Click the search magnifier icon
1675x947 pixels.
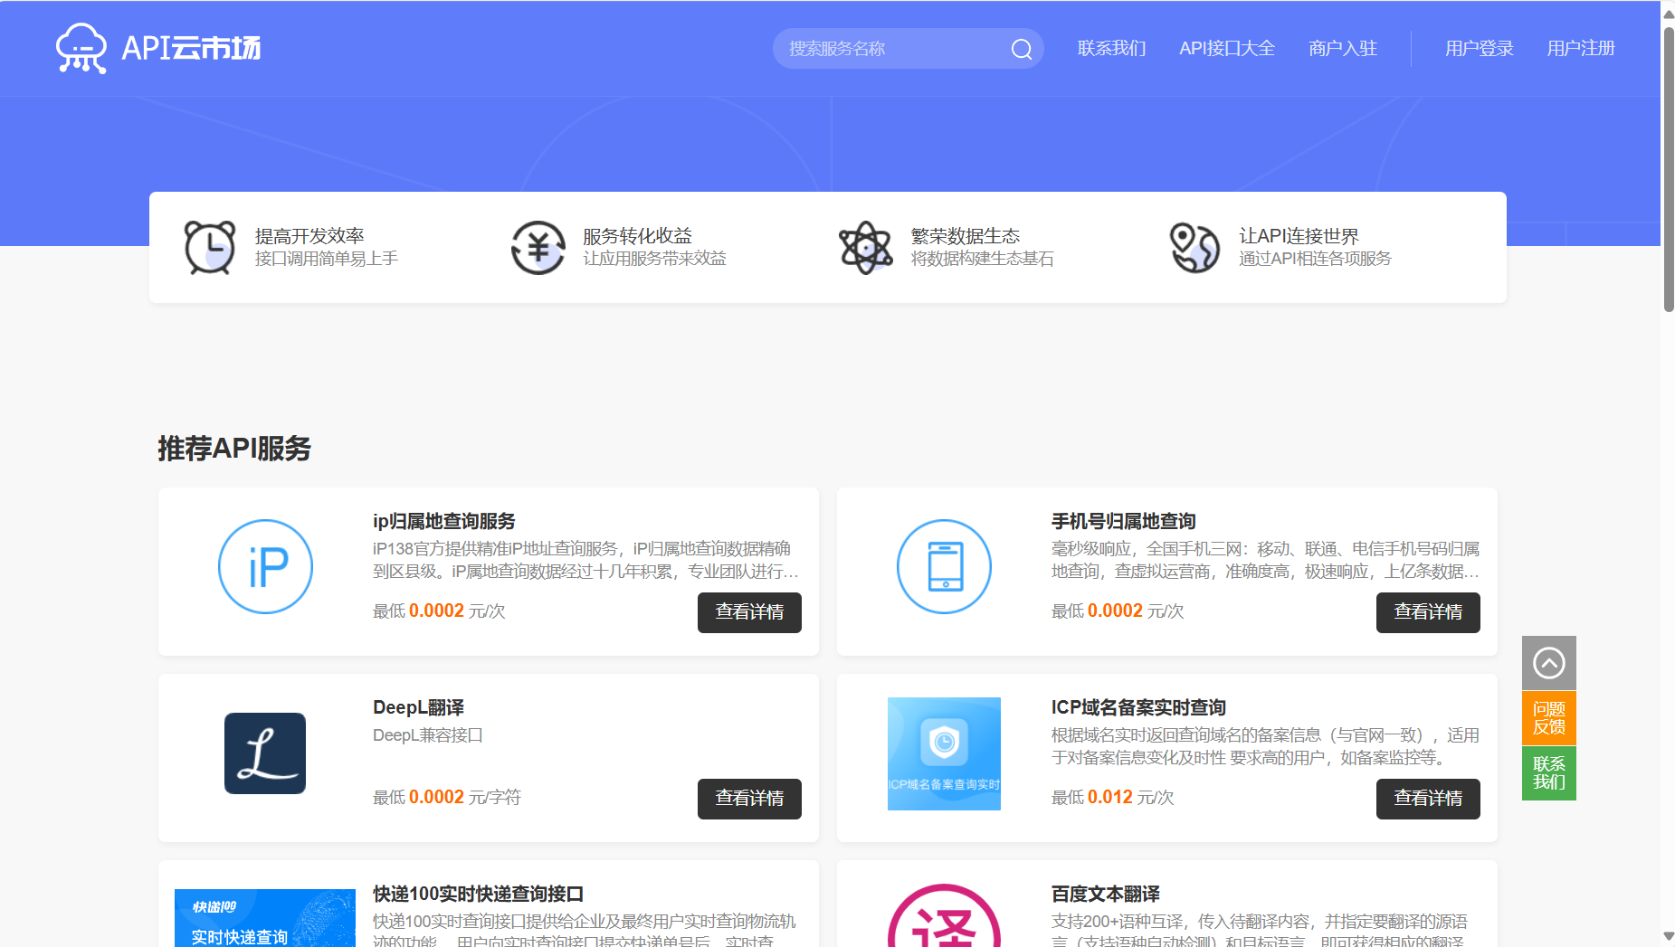pyautogui.click(x=1022, y=49)
